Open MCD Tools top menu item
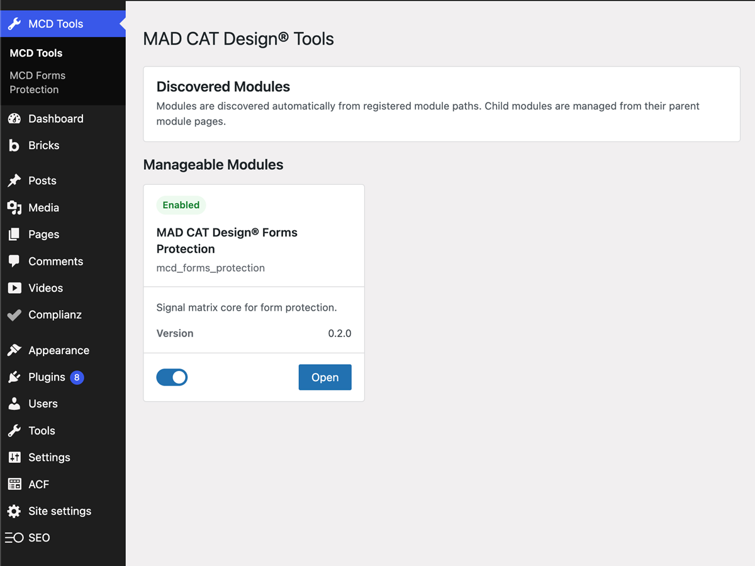Screen dimensions: 755x566 pyautogui.click(x=63, y=24)
